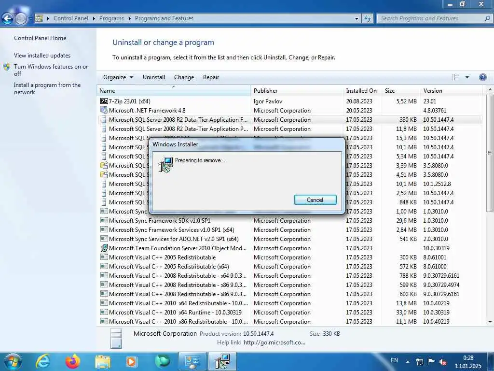
Task: Click the Back navigation arrow
Action: tap(8, 19)
